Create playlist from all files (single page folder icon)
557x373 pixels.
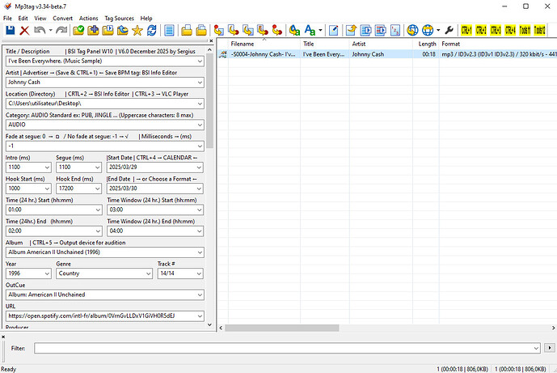point(187,31)
